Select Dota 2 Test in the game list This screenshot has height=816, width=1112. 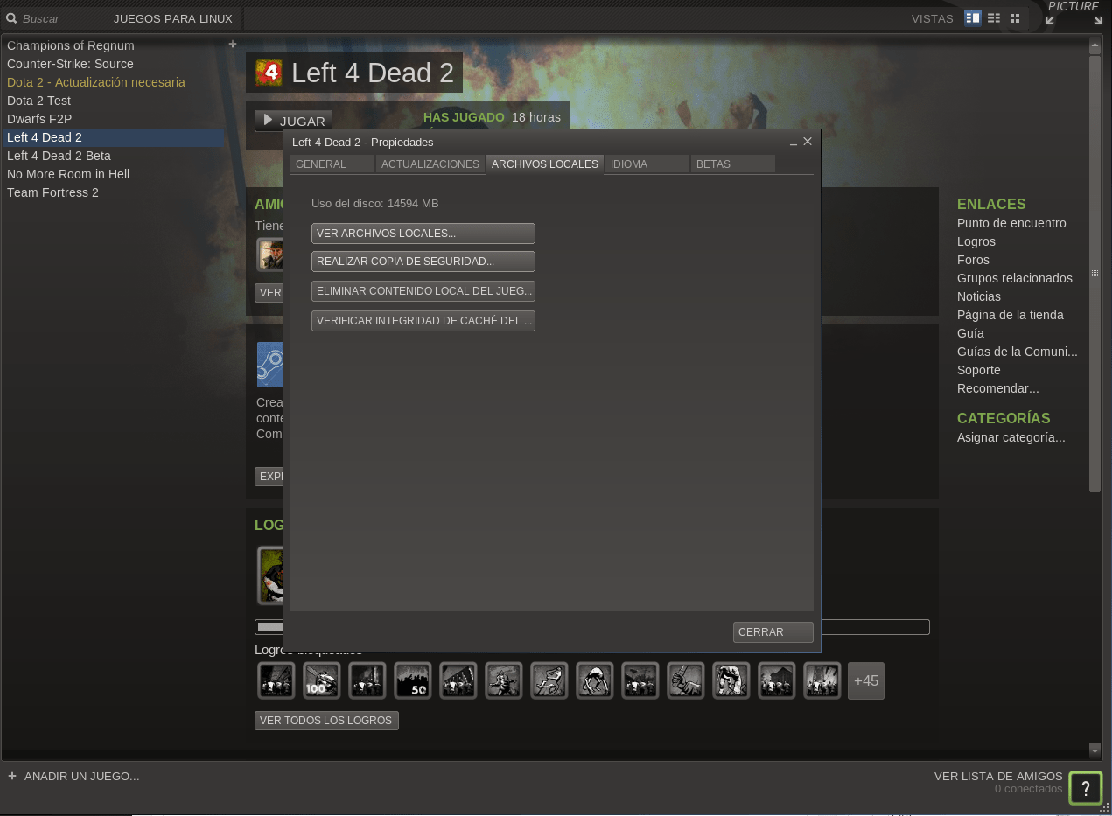(113, 101)
